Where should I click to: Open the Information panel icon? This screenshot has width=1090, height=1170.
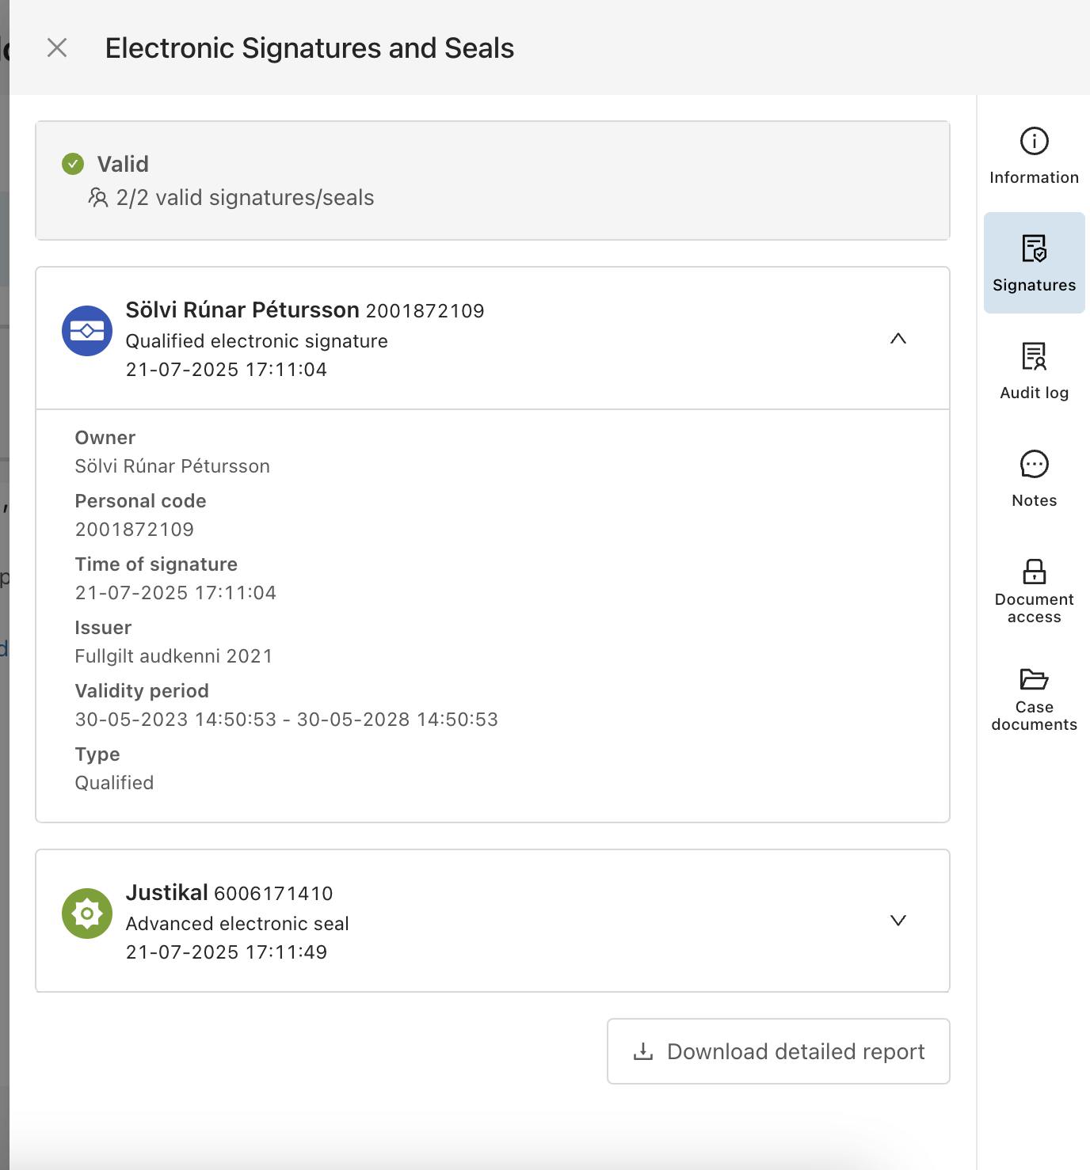pos(1034,142)
